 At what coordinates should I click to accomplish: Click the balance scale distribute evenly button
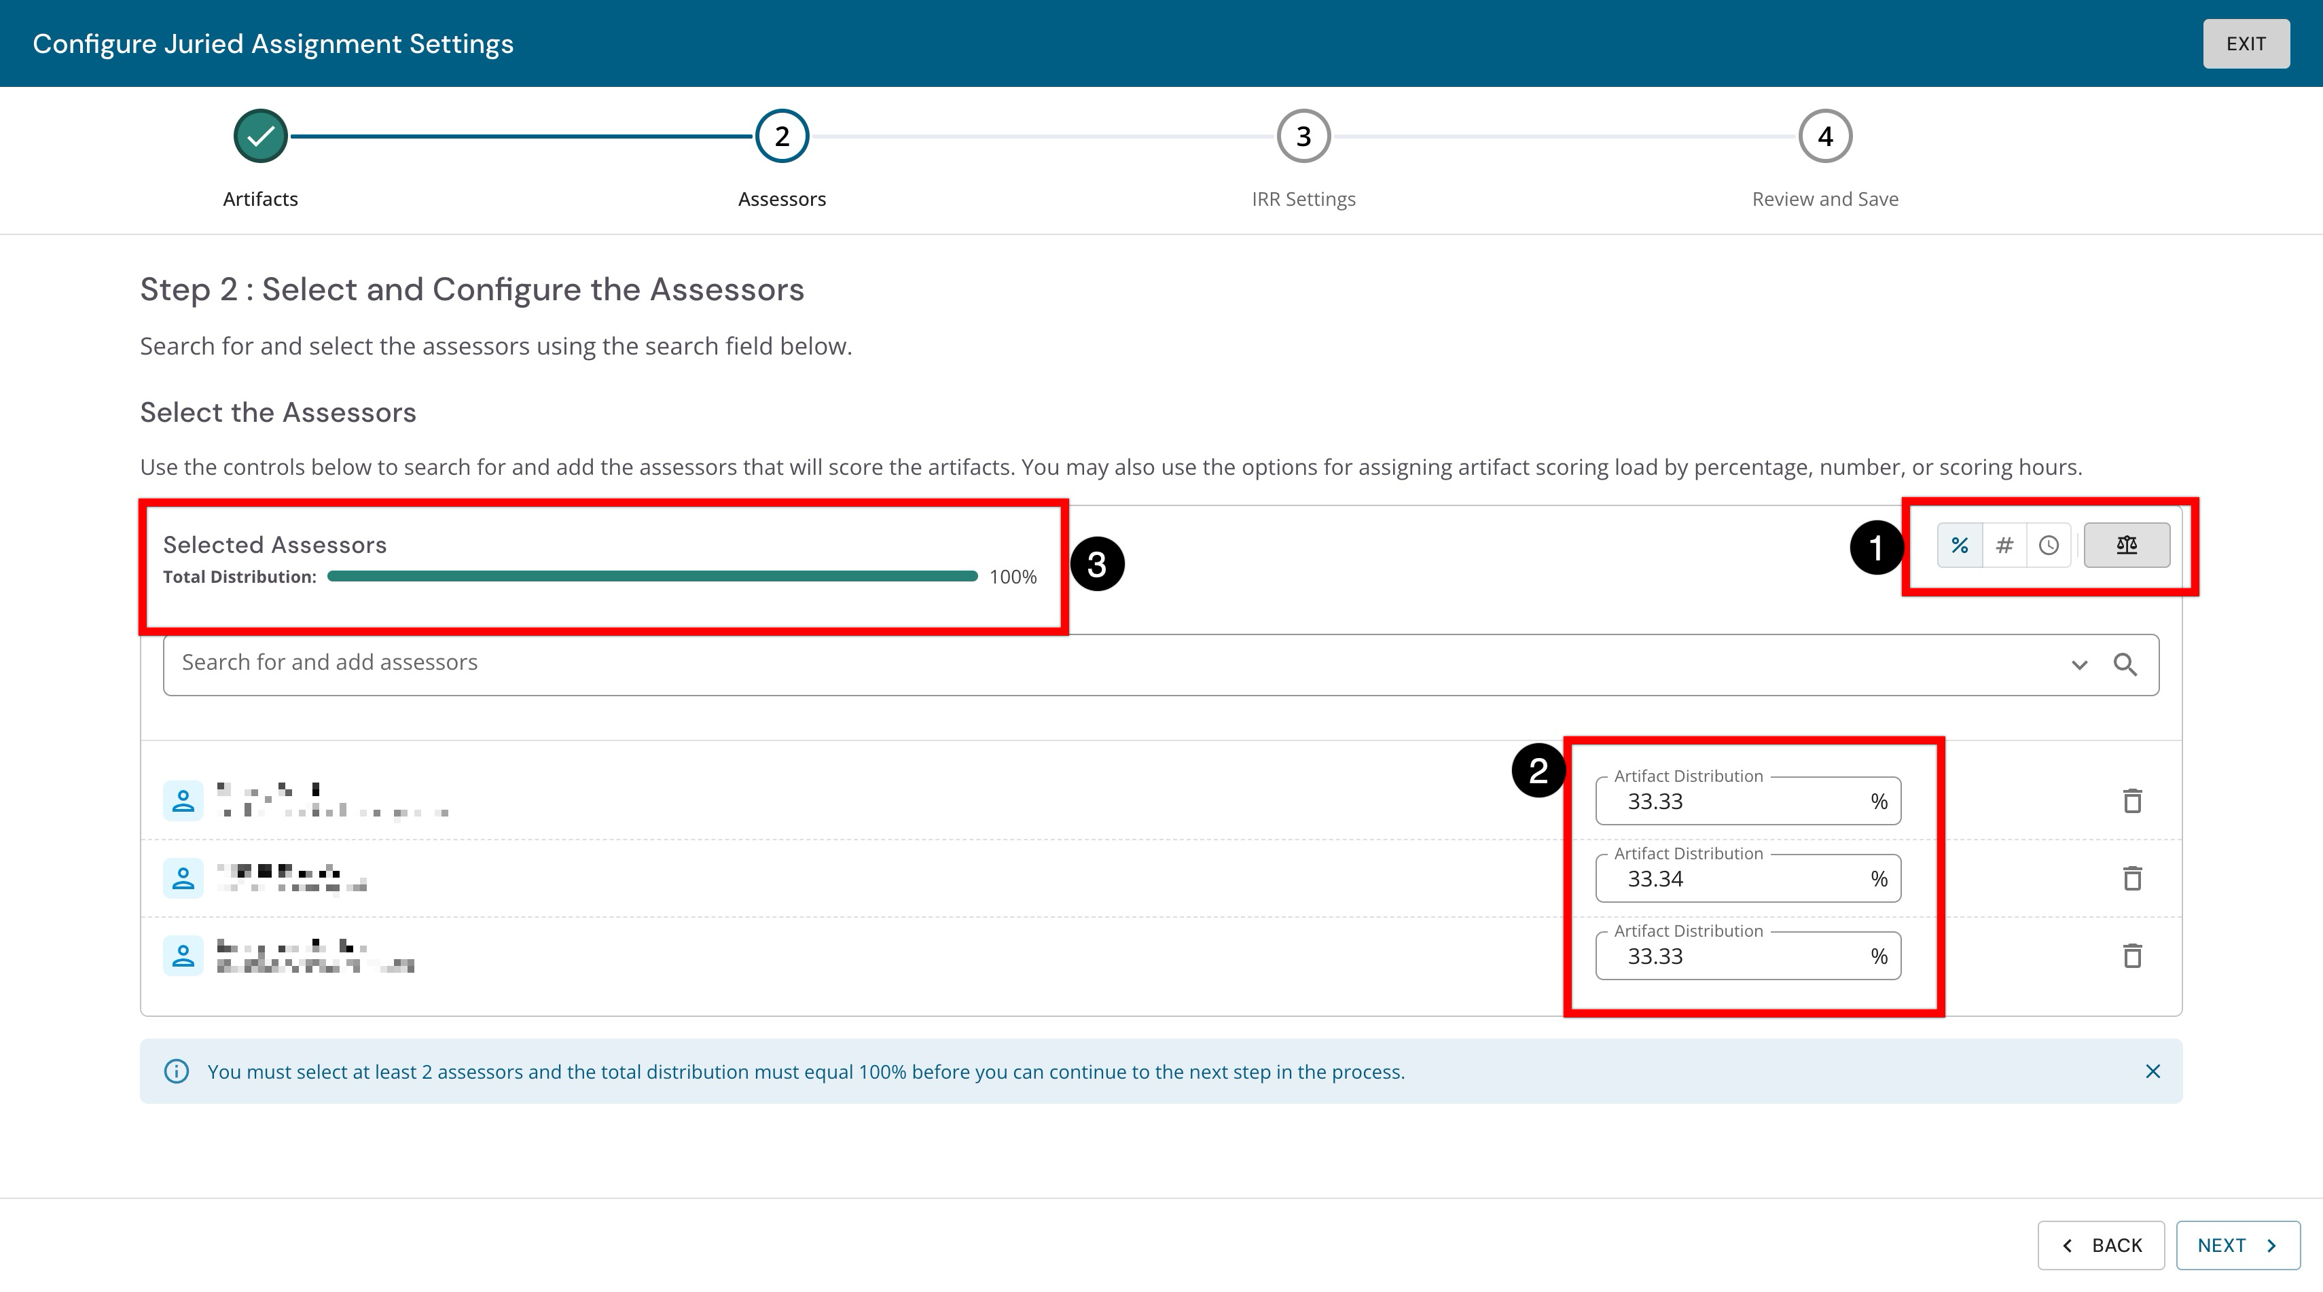(x=2127, y=545)
